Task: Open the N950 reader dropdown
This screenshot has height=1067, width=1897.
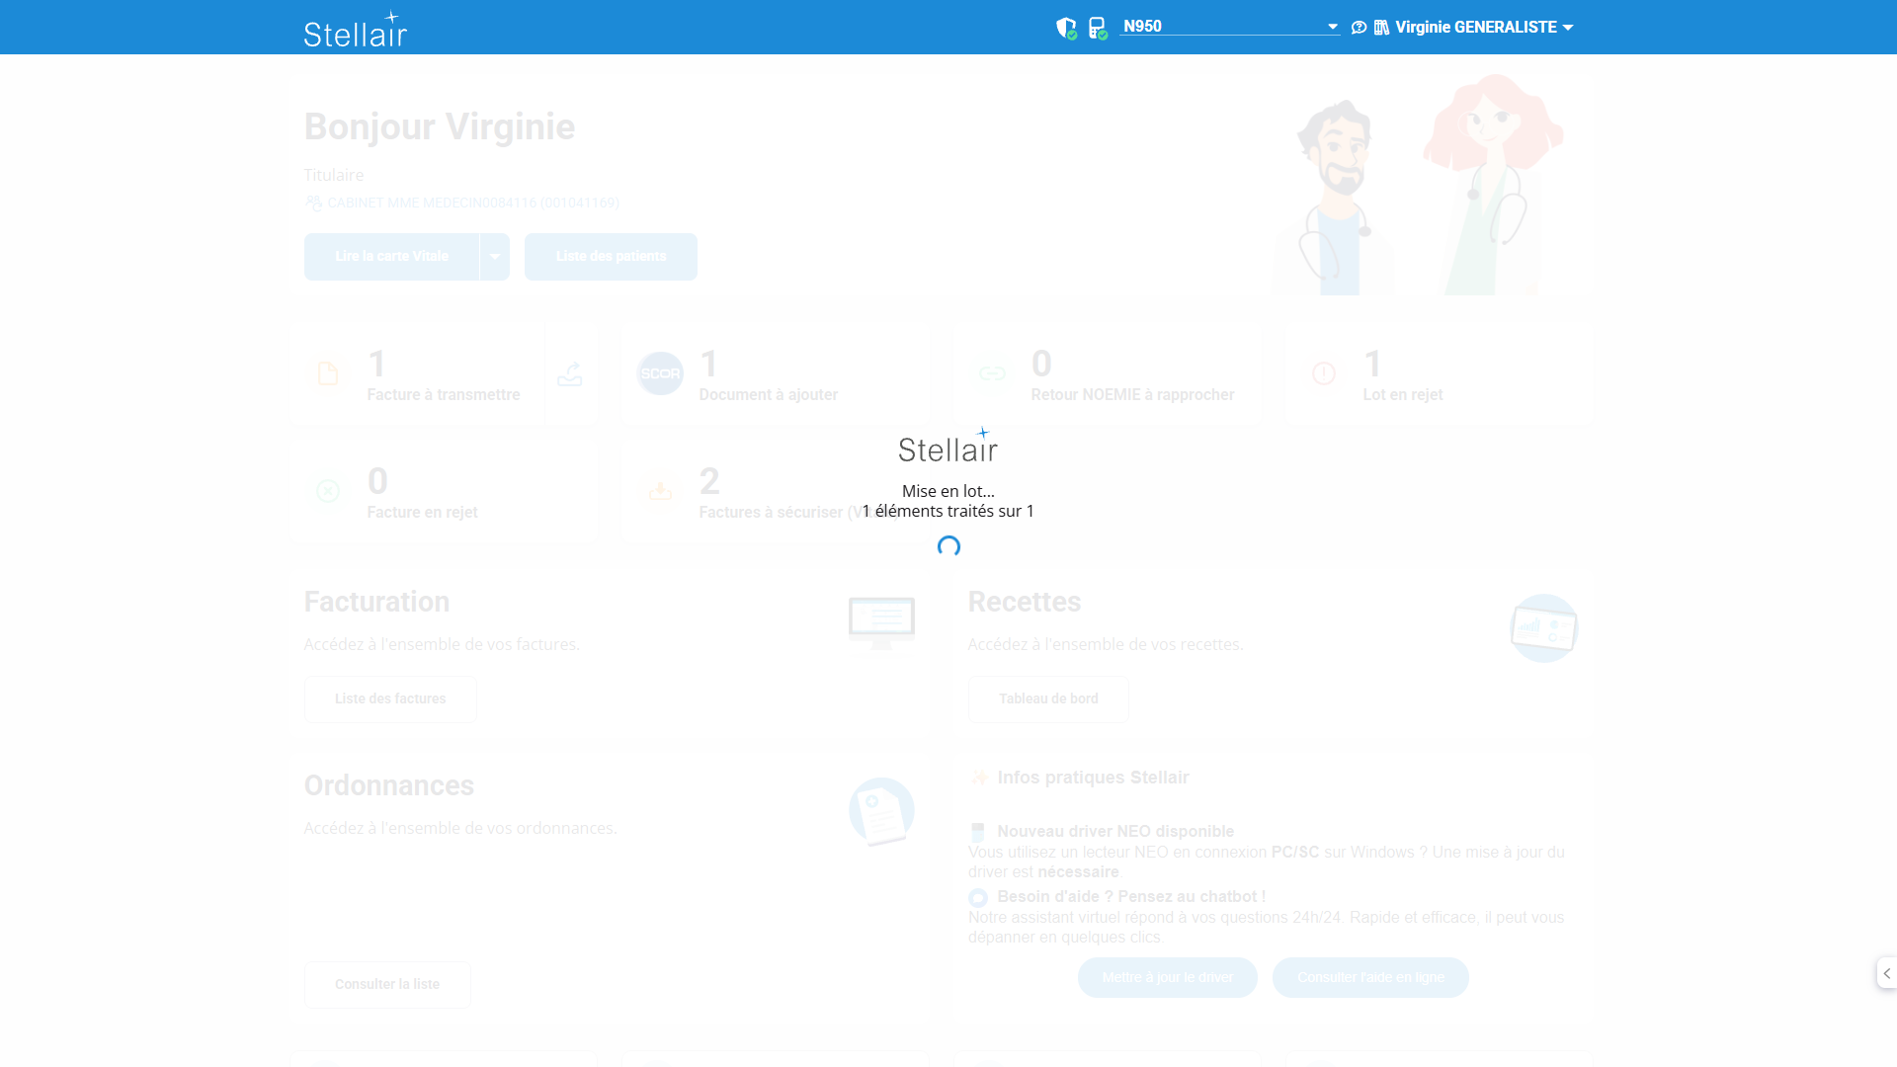Action: [x=1230, y=27]
